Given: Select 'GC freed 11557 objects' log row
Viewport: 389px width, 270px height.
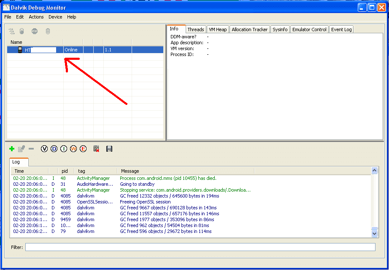Looking at the screenshot, I should click(x=191, y=214).
